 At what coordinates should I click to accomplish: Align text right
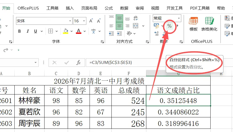click(x=127, y=26)
